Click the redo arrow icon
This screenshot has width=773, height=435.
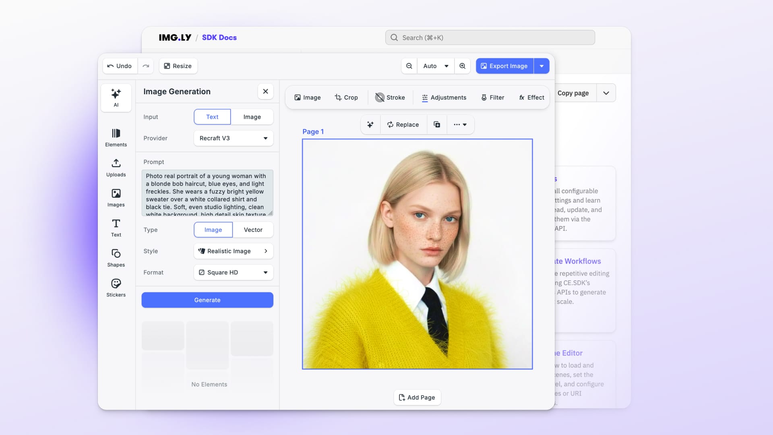146,66
